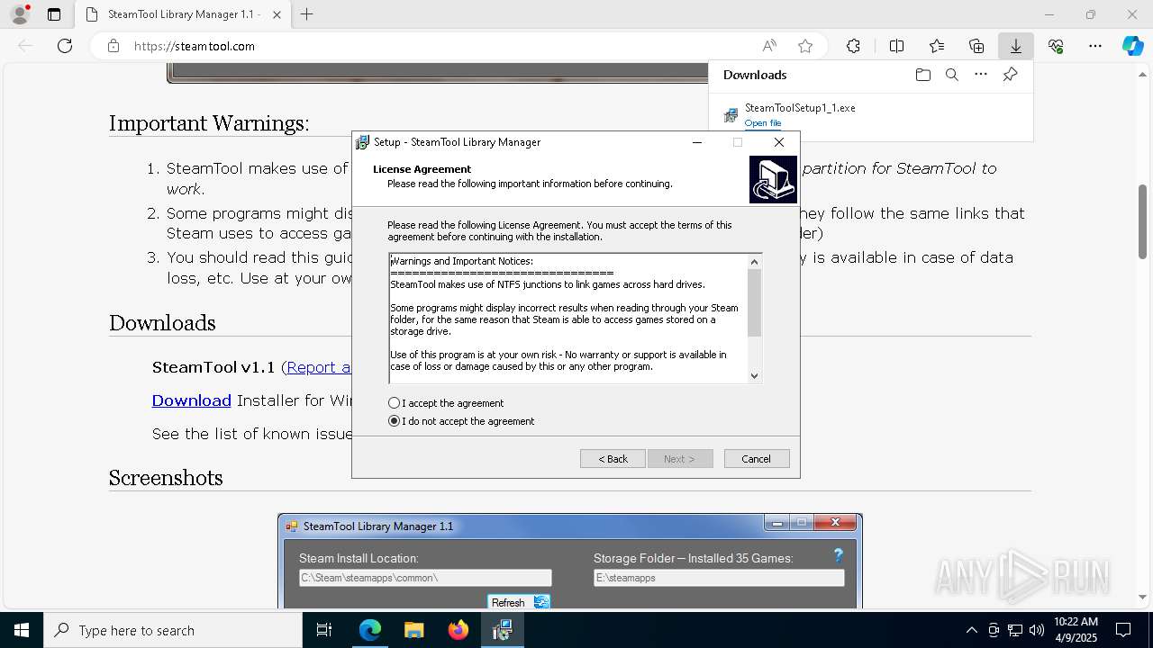Click the taskbar search box
This screenshot has width=1153, height=648.
click(x=173, y=630)
